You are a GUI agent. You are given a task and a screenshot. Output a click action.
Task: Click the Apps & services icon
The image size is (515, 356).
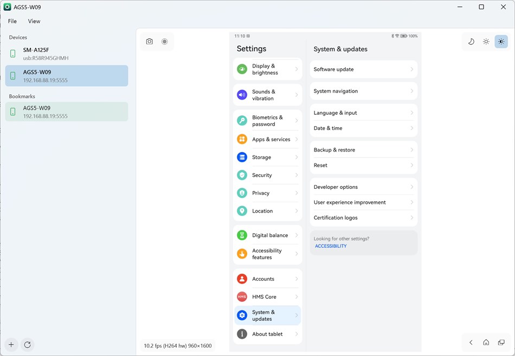pyautogui.click(x=242, y=139)
